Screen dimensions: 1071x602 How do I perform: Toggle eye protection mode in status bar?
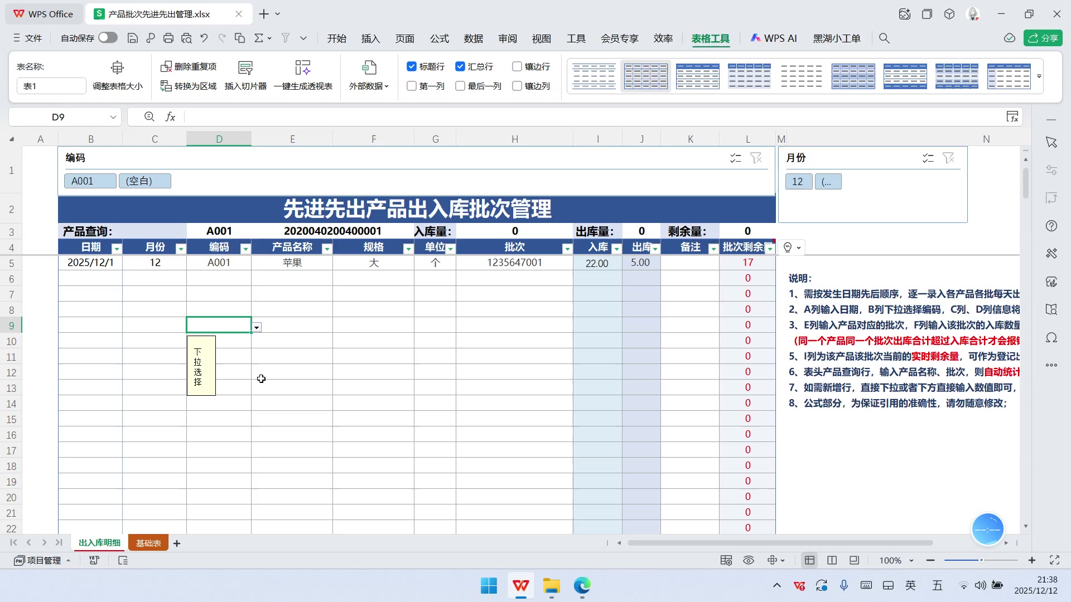tap(748, 560)
